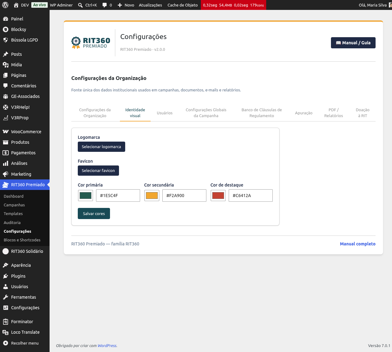Image resolution: width=392 pixels, height=352 pixels.
Task: Click the Plugins plug icon
Action: pos(6,276)
